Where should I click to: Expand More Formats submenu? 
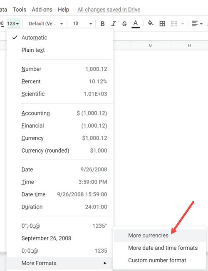pos(60,263)
